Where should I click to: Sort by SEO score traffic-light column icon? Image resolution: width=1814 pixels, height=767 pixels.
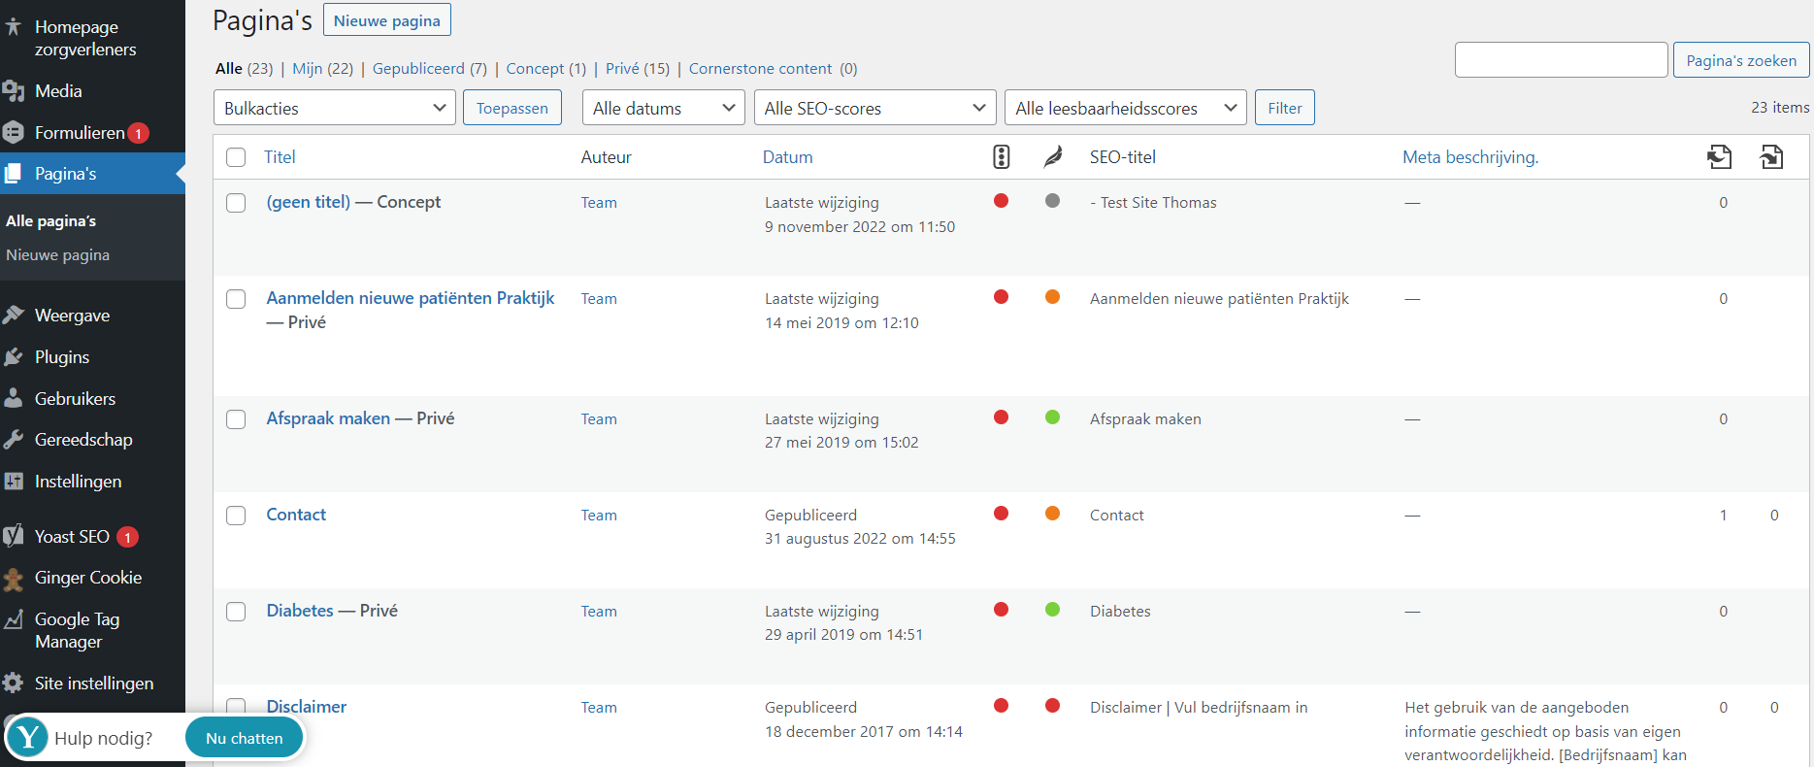(x=1002, y=157)
